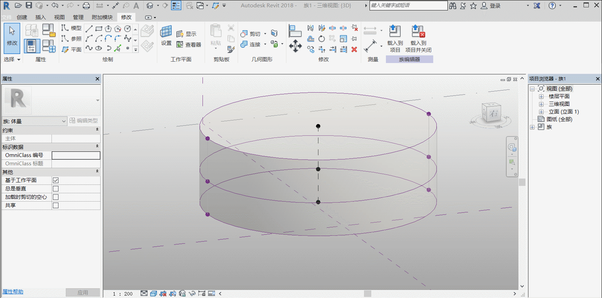Image resolution: width=602 pixels, height=298 pixels.
Task: Toggle Thin Lines in quick access toolbar
Action: pos(176,6)
